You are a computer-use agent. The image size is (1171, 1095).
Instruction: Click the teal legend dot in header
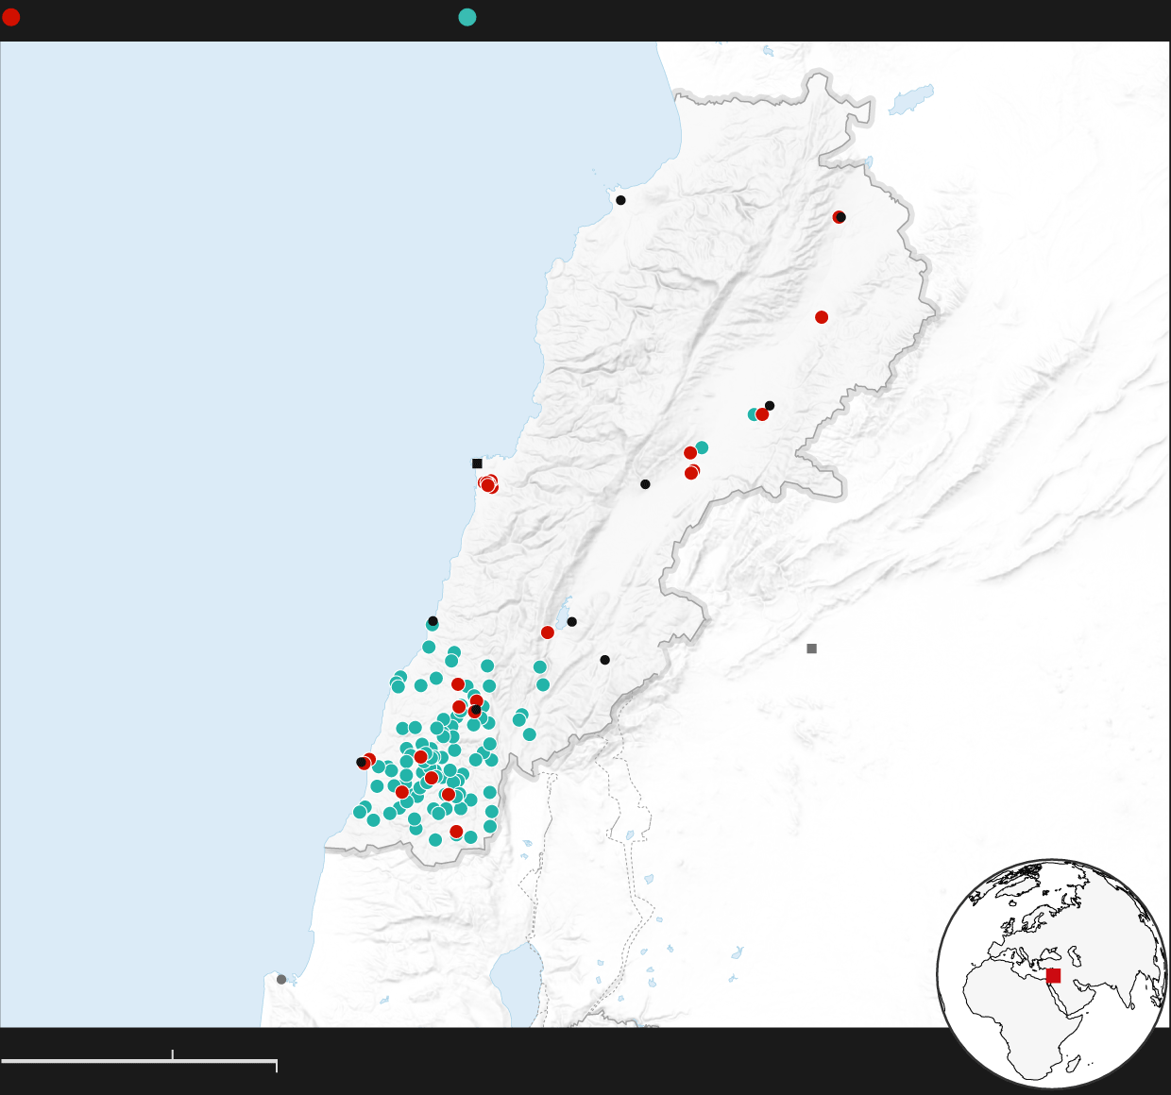click(467, 17)
